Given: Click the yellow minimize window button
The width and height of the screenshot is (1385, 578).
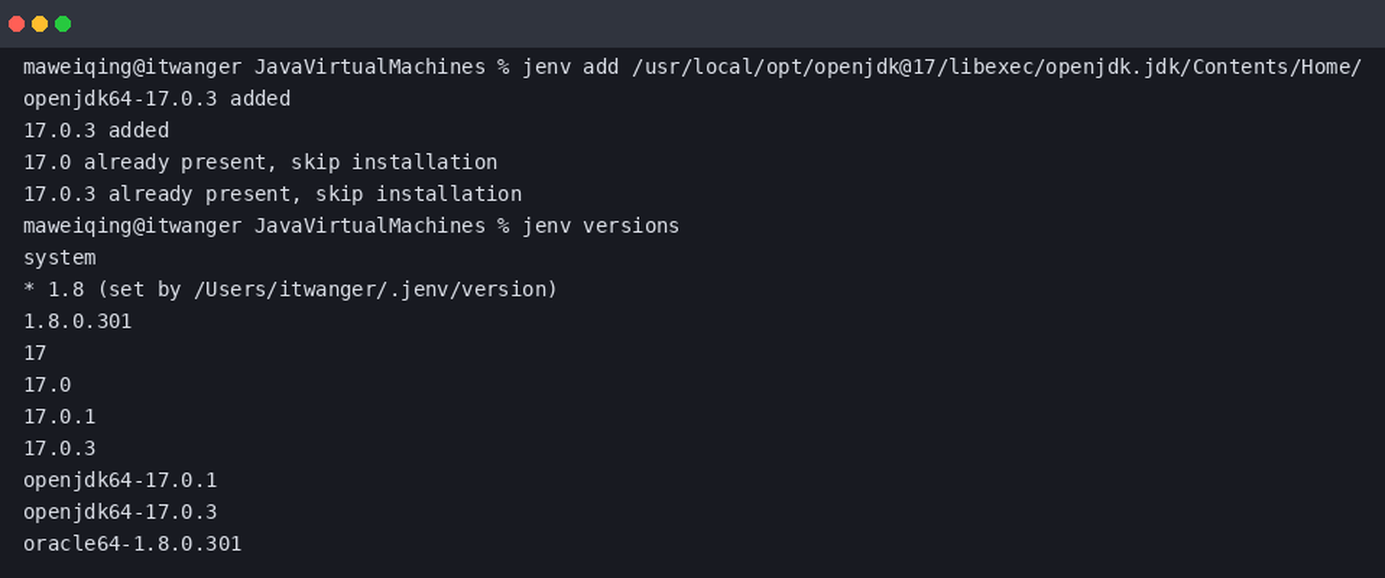Looking at the screenshot, I should [40, 24].
